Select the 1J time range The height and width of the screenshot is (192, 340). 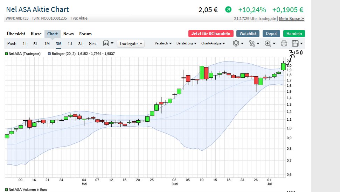tap(70, 44)
